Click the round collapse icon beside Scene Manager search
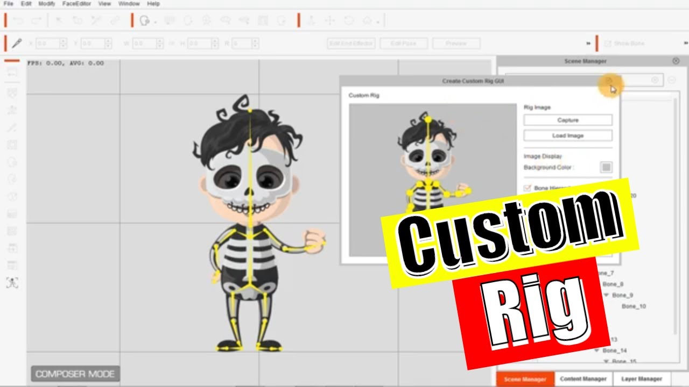689x387 pixels. (x=672, y=80)
